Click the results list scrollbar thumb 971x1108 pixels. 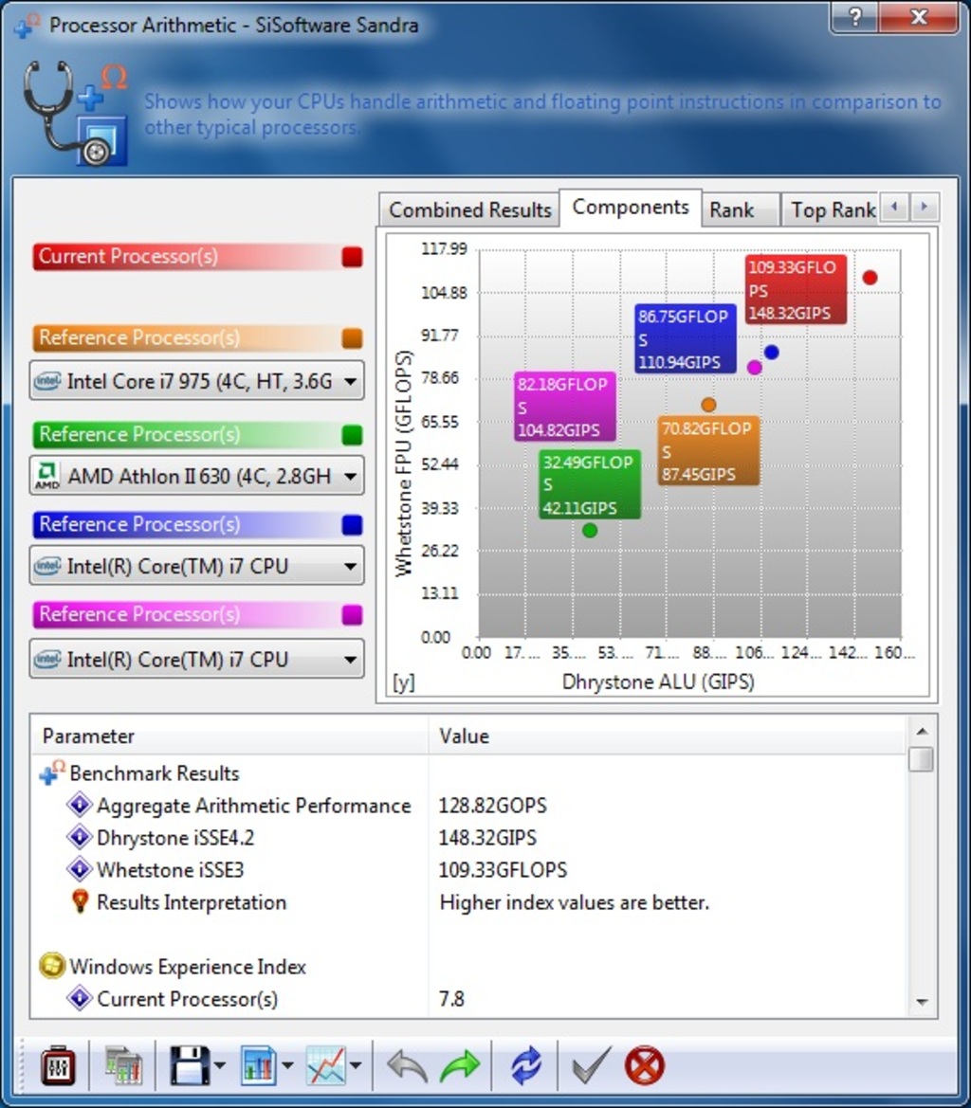922,759
